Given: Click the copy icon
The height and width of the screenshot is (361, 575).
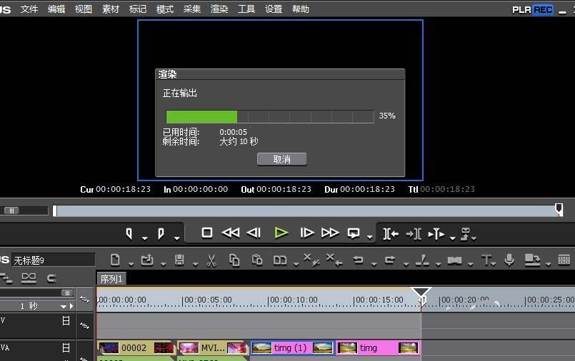Looking at the screenshot, I should click(x=234, y=260).
